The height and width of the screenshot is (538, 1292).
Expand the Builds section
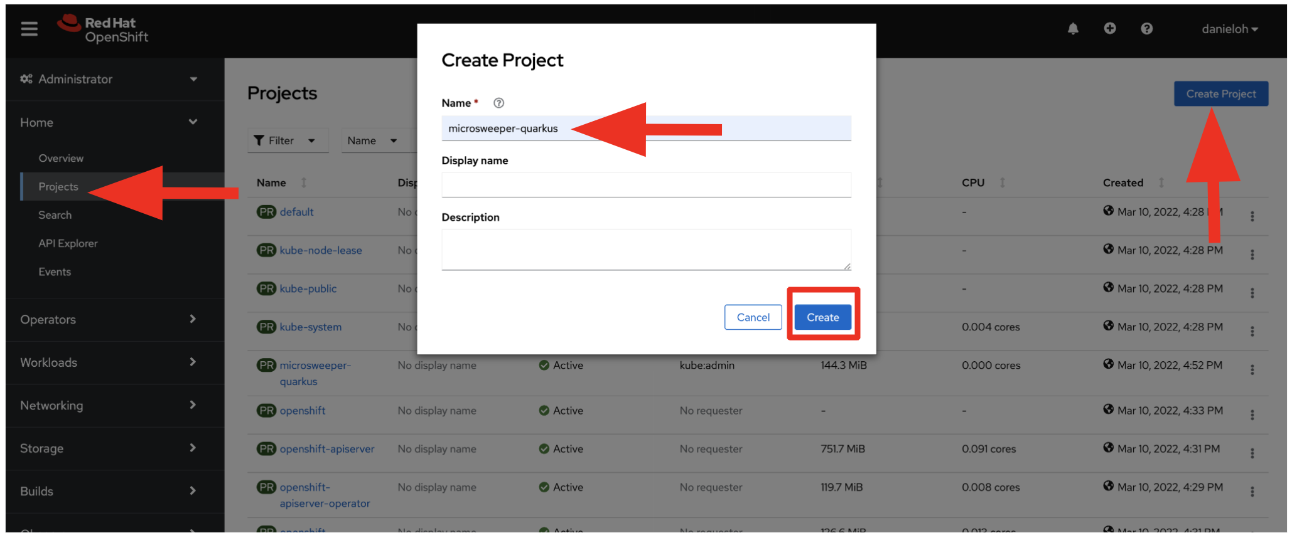(x=109, y=491)
